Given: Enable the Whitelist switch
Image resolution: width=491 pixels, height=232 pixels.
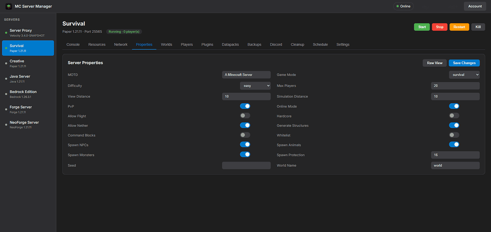Looking at the screenshot, I should tap(454, 135).
